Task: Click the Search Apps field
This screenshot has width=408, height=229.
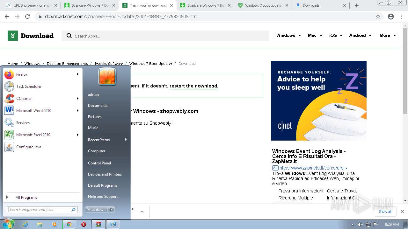Action: point(165,36)
